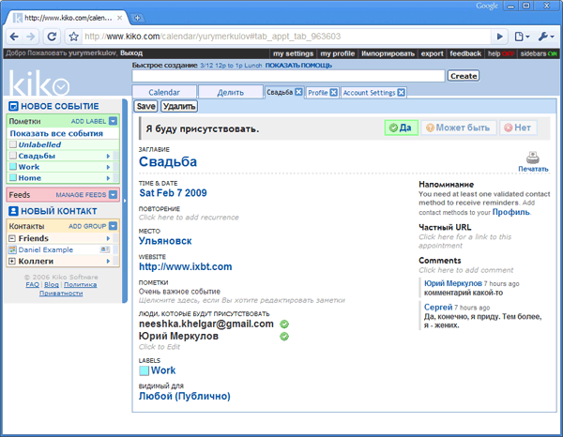Expand the Свадьбы label arrow
The width and height of the screenshot is (563, 437).
click(108, 156)
